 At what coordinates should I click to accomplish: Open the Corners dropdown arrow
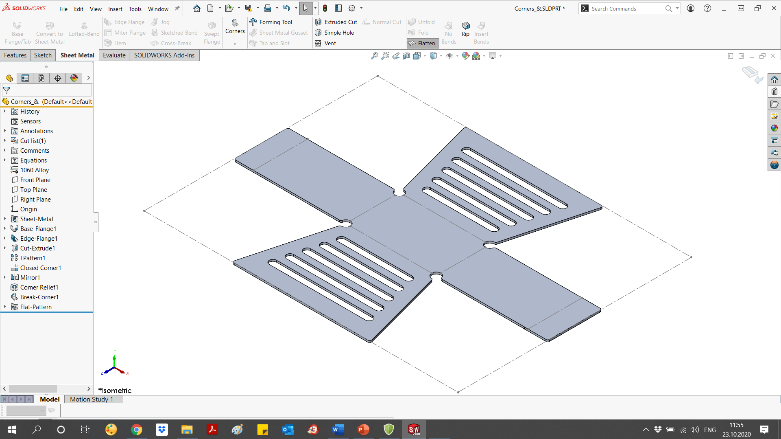click(x=235, y=44)
